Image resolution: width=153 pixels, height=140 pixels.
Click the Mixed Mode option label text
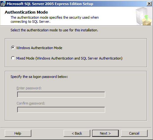pyautogui.click(x=69, y=58)
